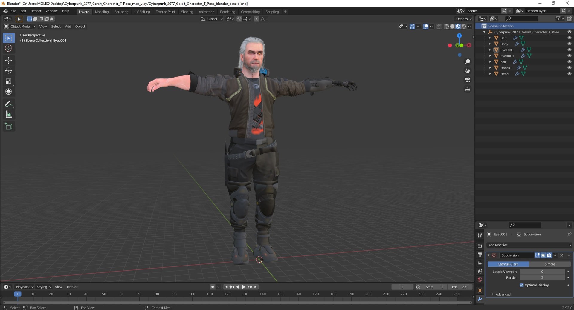Switch to Solid viewport shading
The height and width of the screenshot is (310, 574).
(x=452, y=27)
